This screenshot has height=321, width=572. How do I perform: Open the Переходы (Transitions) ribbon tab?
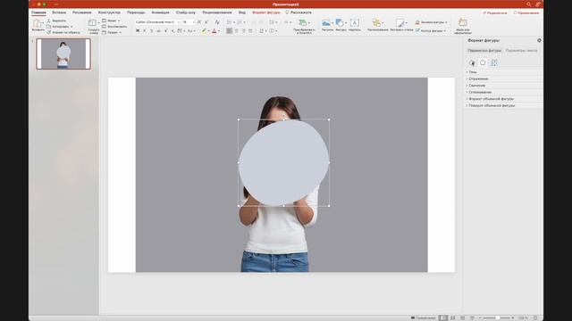point(136,12)
